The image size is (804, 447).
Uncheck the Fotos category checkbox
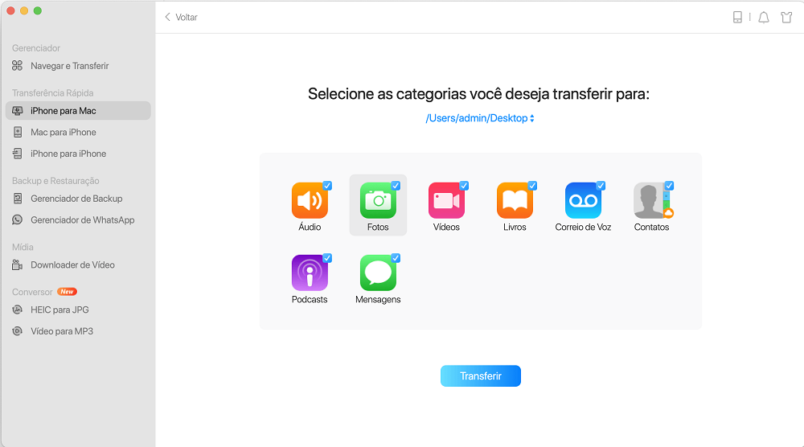coord(396,186)
